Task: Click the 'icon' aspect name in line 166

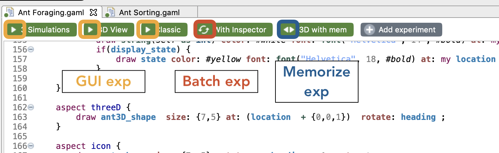Action: pos(101,146)
